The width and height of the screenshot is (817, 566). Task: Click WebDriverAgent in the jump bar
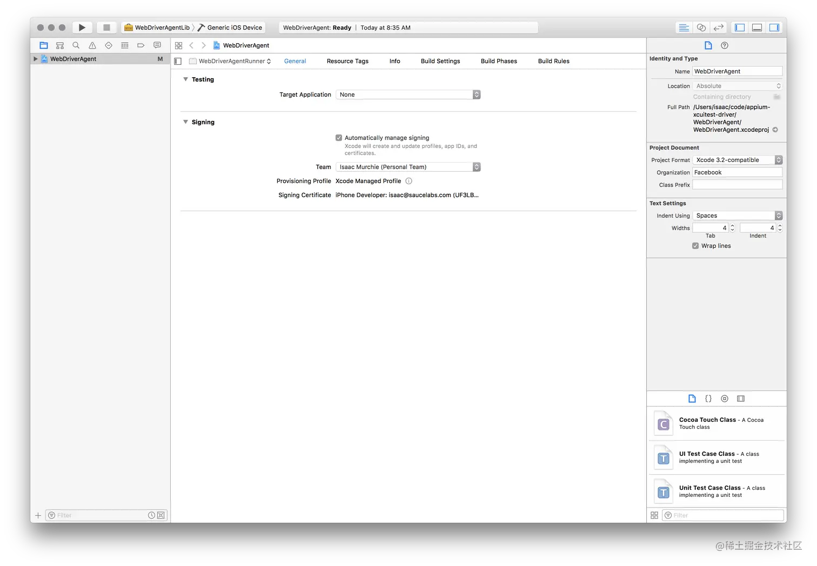pyautogui.click(x=241, y=45)
